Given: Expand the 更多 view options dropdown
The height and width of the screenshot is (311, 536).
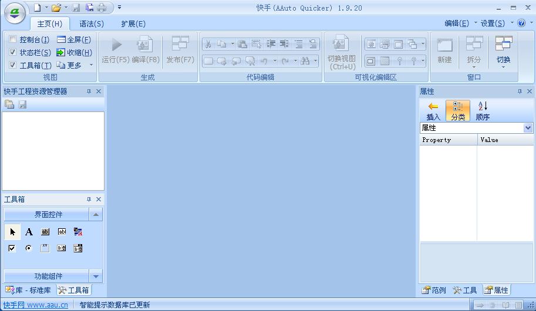Looking at the screenshot, I should (91, 65).
